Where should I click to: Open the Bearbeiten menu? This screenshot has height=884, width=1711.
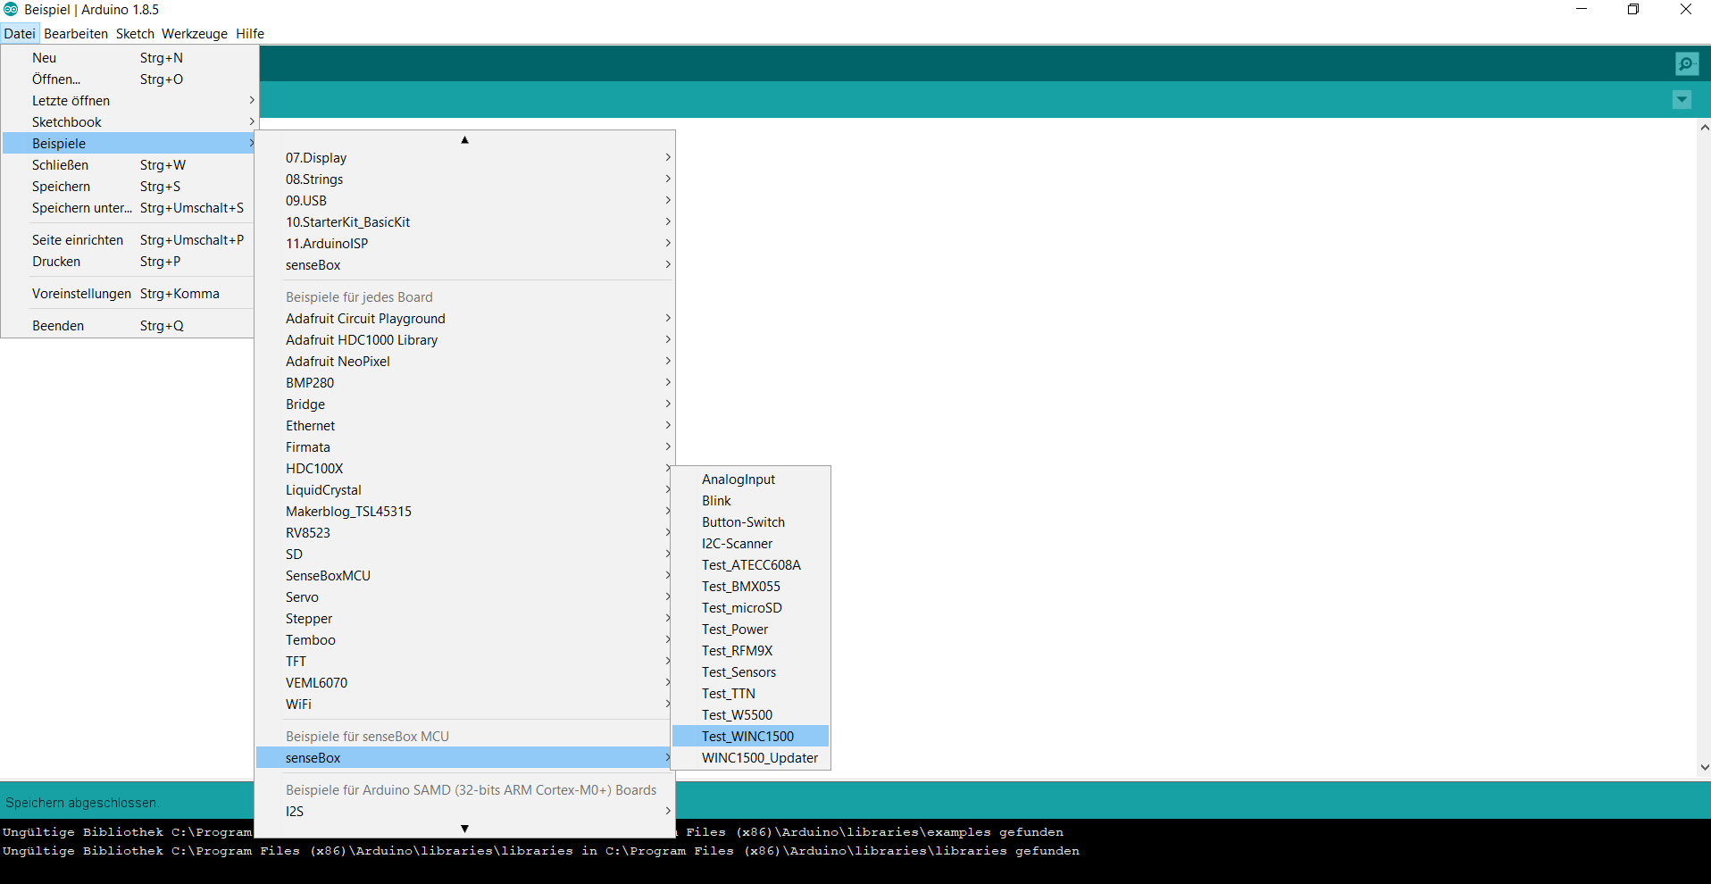(x=76, y=34)
